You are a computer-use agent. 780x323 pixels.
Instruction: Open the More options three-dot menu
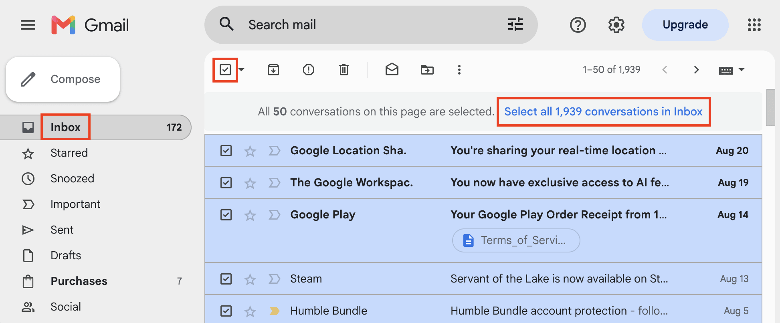pyautogui.click(x=459, y=70)
